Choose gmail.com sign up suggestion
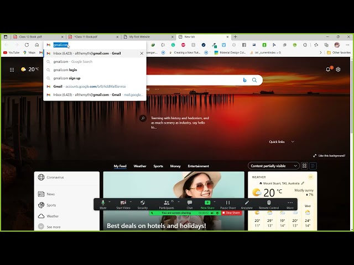The height and width of the screenshot is (265, 354). (95, 78)
